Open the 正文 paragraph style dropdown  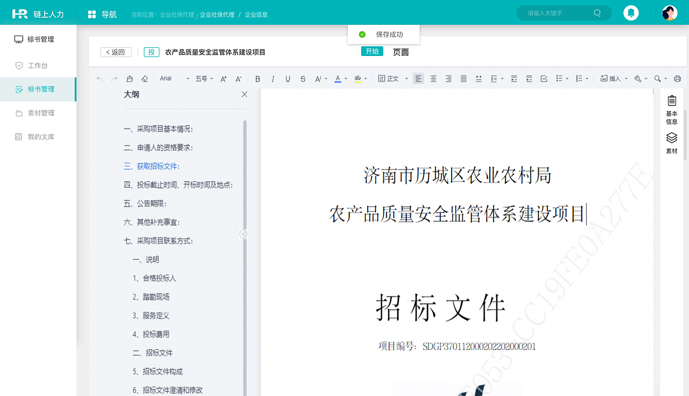pyautogui.click(x=393, y=78)
